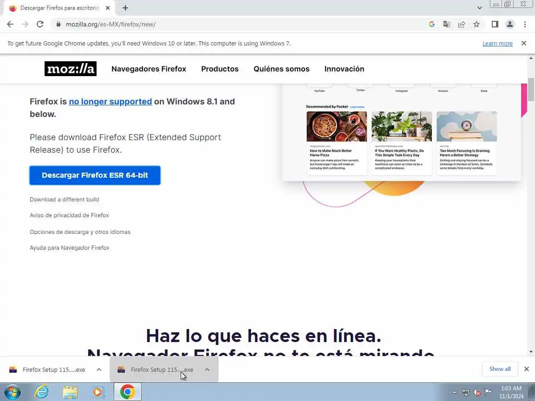Click the page scrollbar thumb
535x401 pixels.
point(531,89)
